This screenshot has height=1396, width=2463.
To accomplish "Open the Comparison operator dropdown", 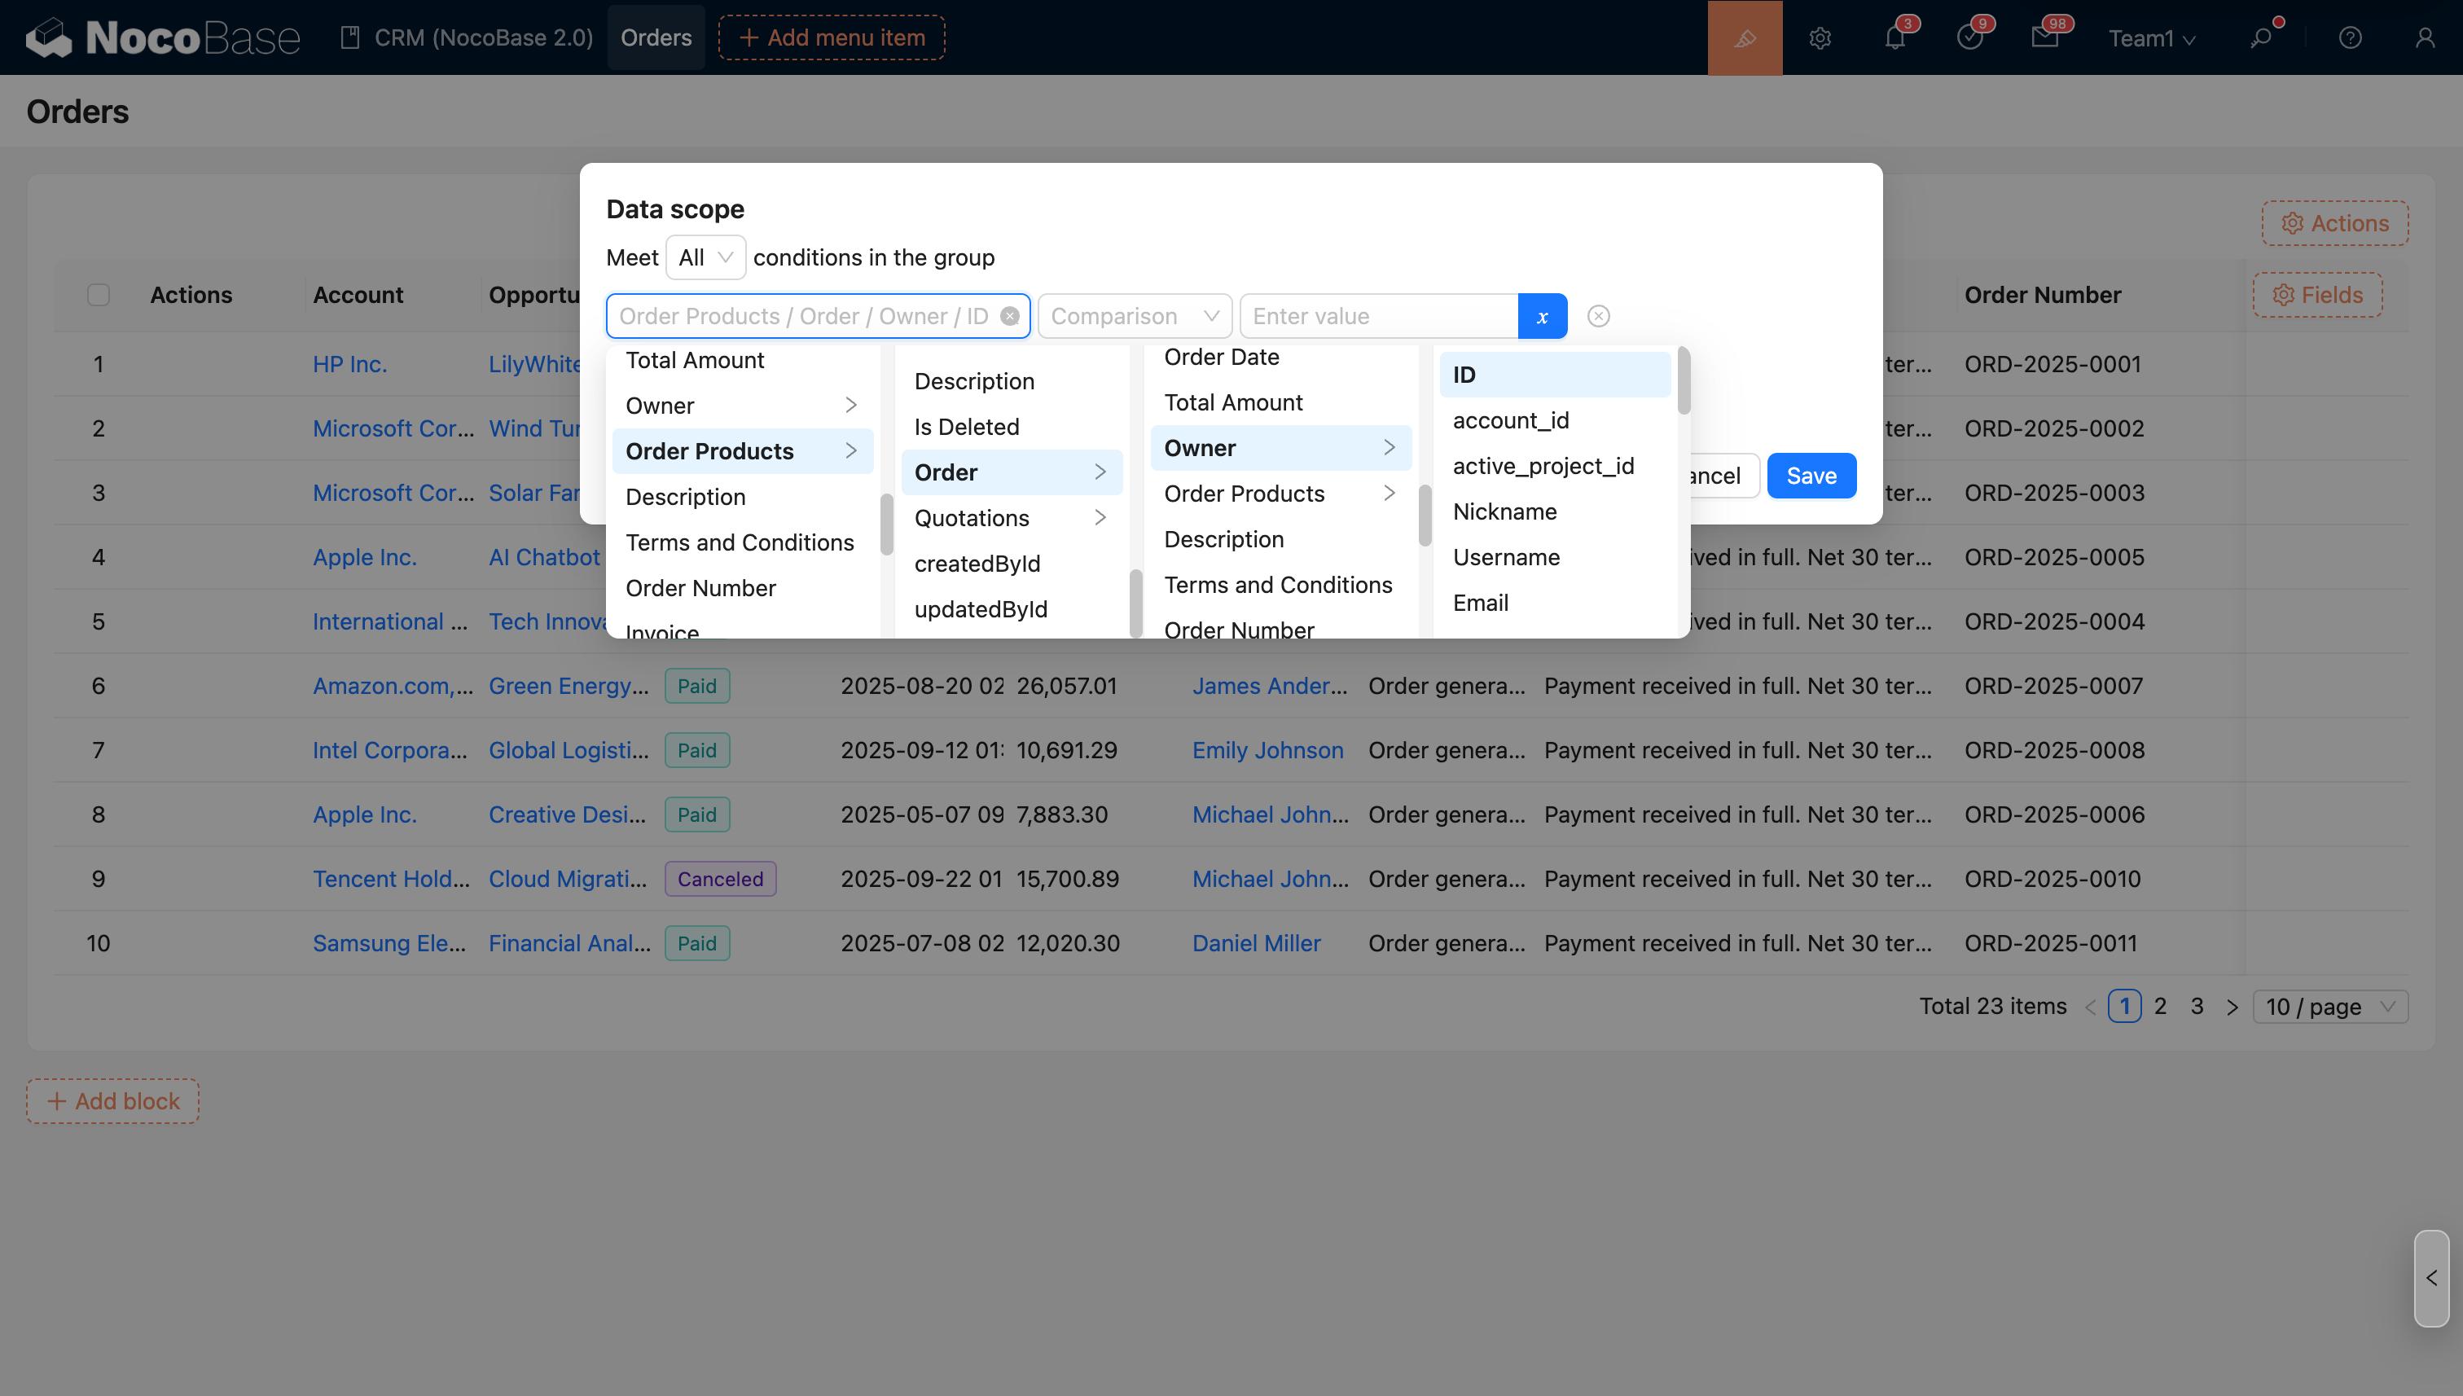I will coord(1133,316).
